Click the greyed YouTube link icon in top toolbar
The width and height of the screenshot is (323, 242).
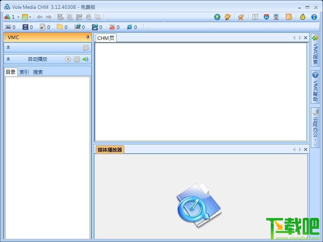click(x=70, y=17)
